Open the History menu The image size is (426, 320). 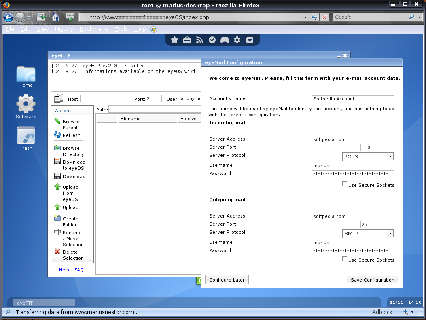click(x=64, y=29)
